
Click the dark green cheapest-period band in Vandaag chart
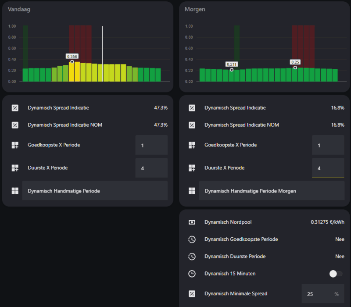(25, 47)
